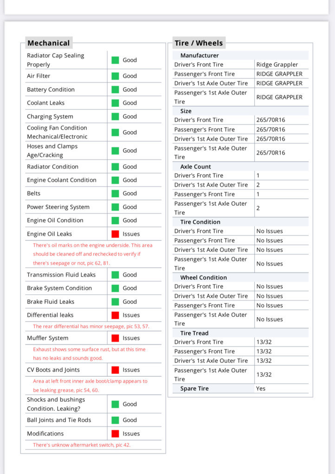Click the Engine Oil Leaks row label
Viewport: 335px width, 474px height.
pos(49,234)
